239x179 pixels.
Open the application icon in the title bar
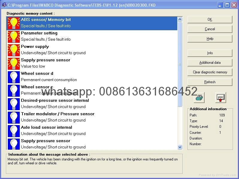pyautogui.click(x=4, y=5)
